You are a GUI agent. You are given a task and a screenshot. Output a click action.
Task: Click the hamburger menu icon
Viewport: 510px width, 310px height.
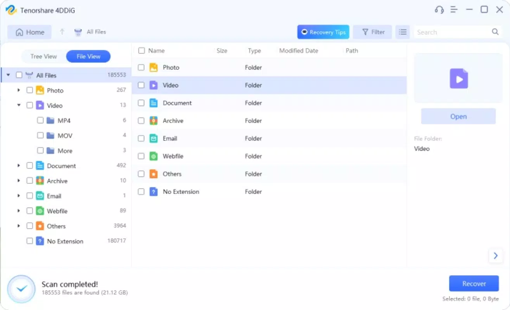(454, 10)
